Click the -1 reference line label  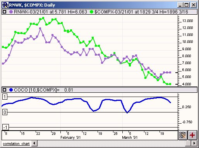[x=6, y=127]
